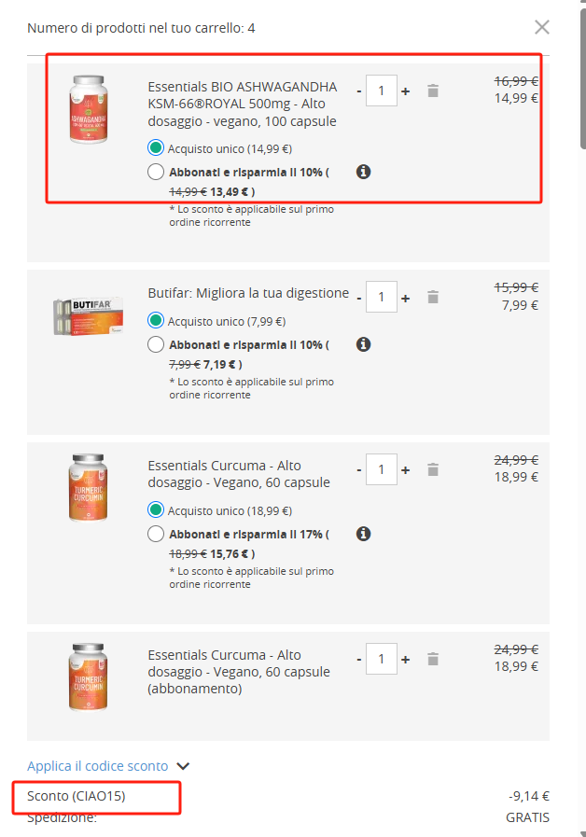
Task: Select Abbonati 10% option for Ashwagandha
Action: click(155, 172)
